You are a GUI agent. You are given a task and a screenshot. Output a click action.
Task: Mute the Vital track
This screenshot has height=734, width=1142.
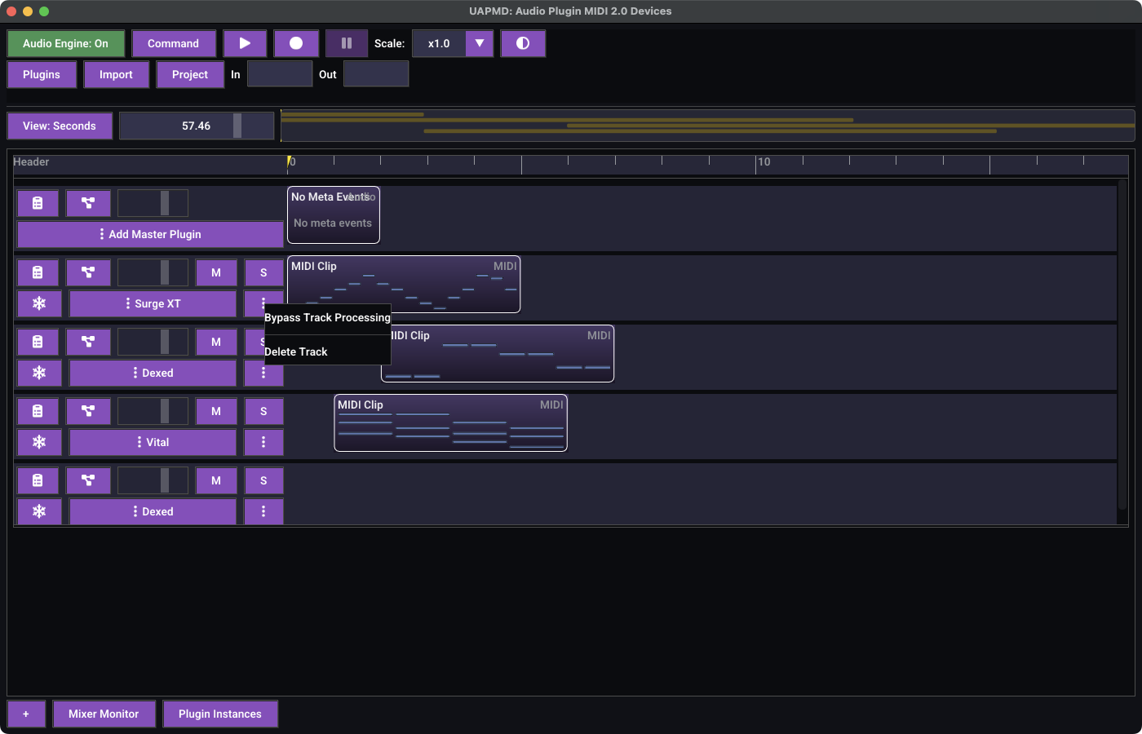(x=216, y=411)
